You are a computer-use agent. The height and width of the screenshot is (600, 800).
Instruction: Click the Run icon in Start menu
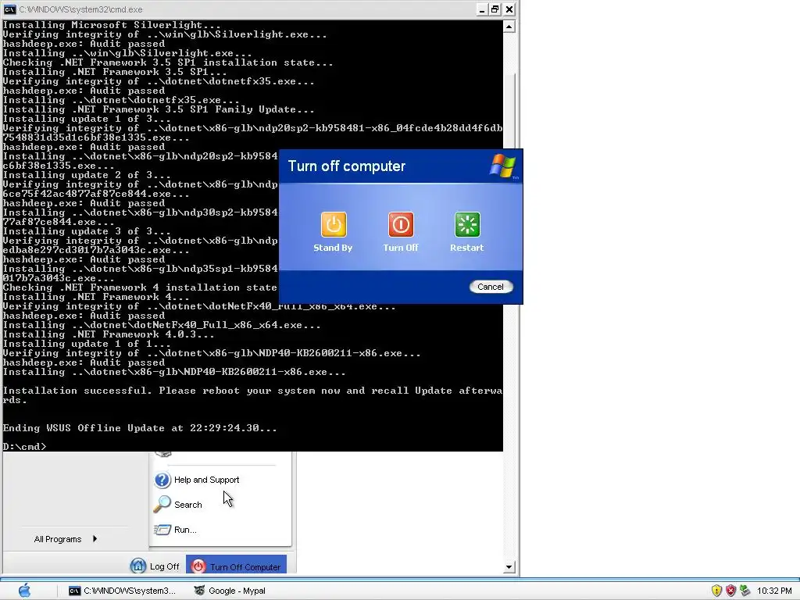(x=162, y=530)
